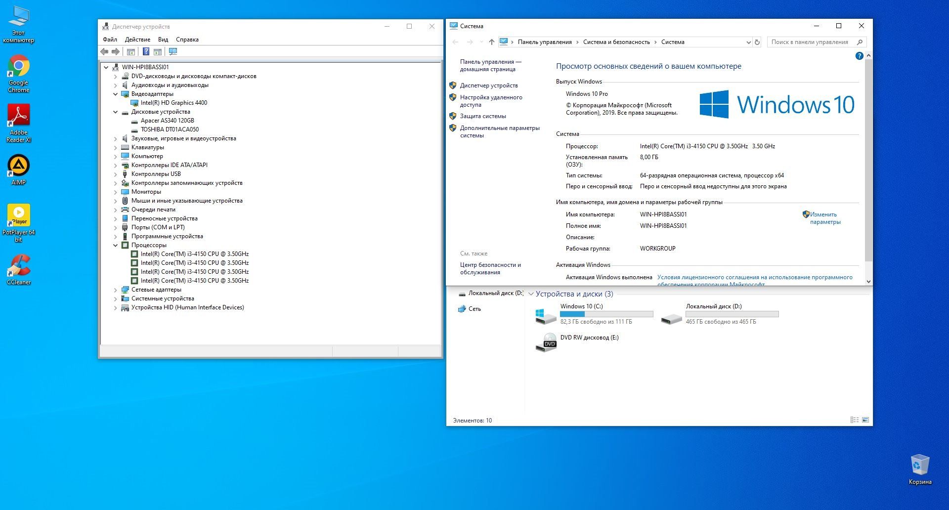Click System window vertical scrollbar thumb

coord(868,161)
